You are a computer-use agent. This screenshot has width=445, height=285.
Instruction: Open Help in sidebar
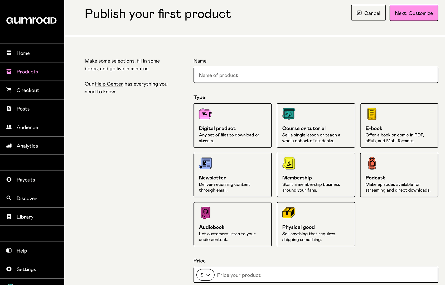pyautogui.click(x=32, y=251)
